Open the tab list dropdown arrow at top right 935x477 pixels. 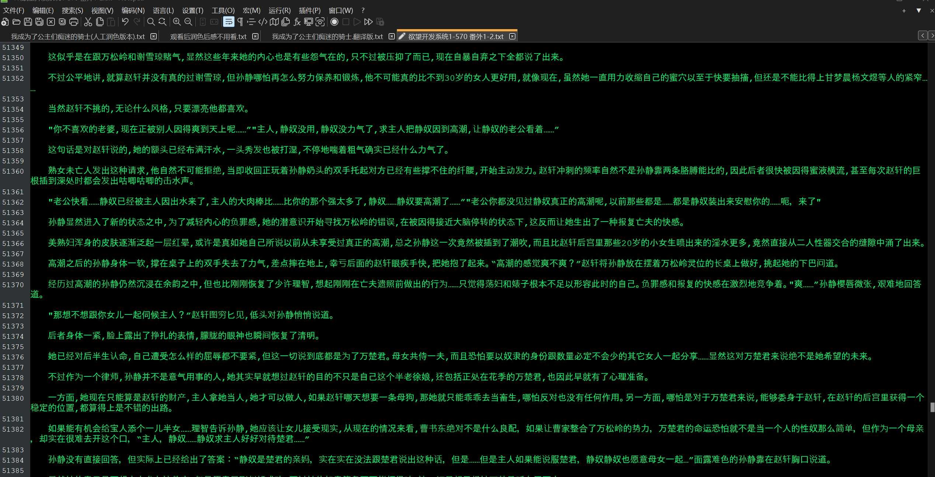point(919,11)
